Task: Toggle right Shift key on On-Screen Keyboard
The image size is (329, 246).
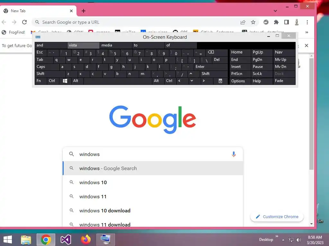Action: coord(214,74)
